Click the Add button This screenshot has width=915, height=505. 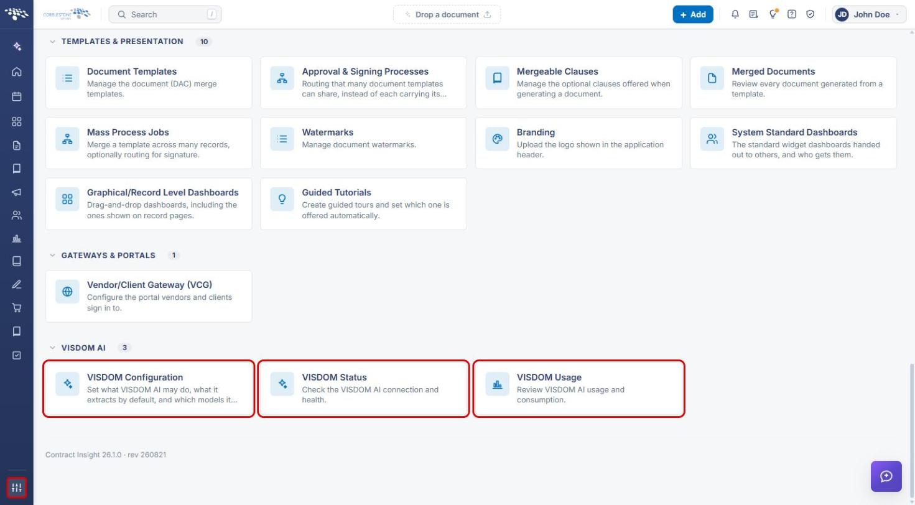(693, 14)
